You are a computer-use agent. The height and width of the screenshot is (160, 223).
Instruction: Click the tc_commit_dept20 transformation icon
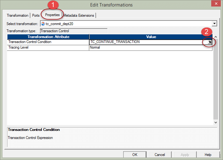tap(43, 24)
